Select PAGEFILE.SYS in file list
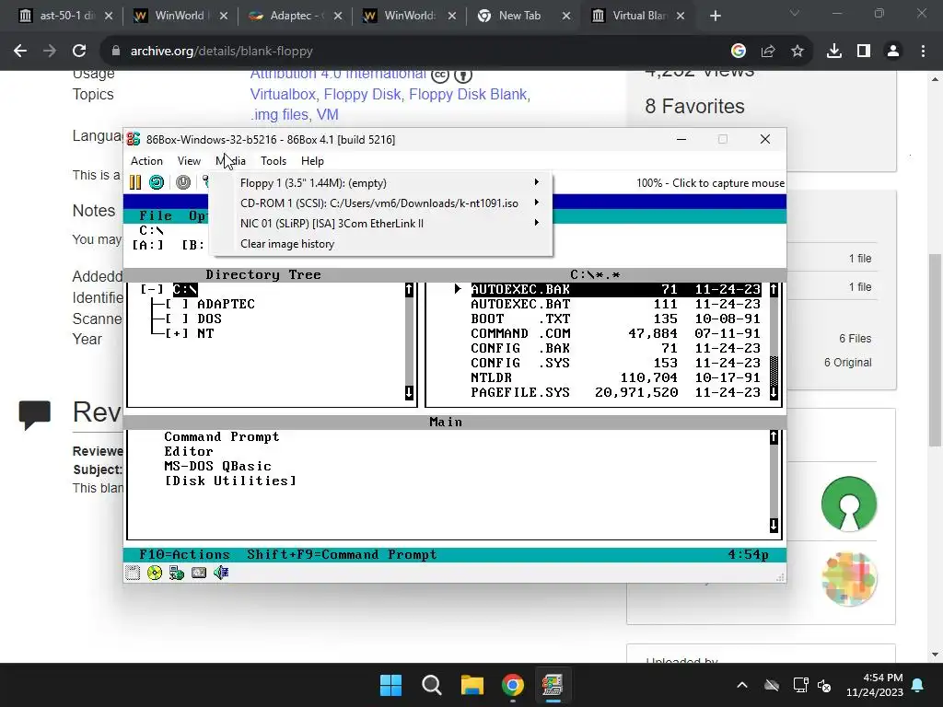This screenshot has width=943, height=707. click(x=615, y=392)
